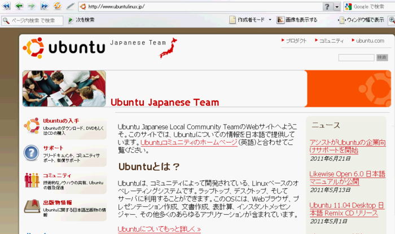Click the date 2011年5月13日
This screenshot has width=395, height=234.
click(x=330, y=190)
